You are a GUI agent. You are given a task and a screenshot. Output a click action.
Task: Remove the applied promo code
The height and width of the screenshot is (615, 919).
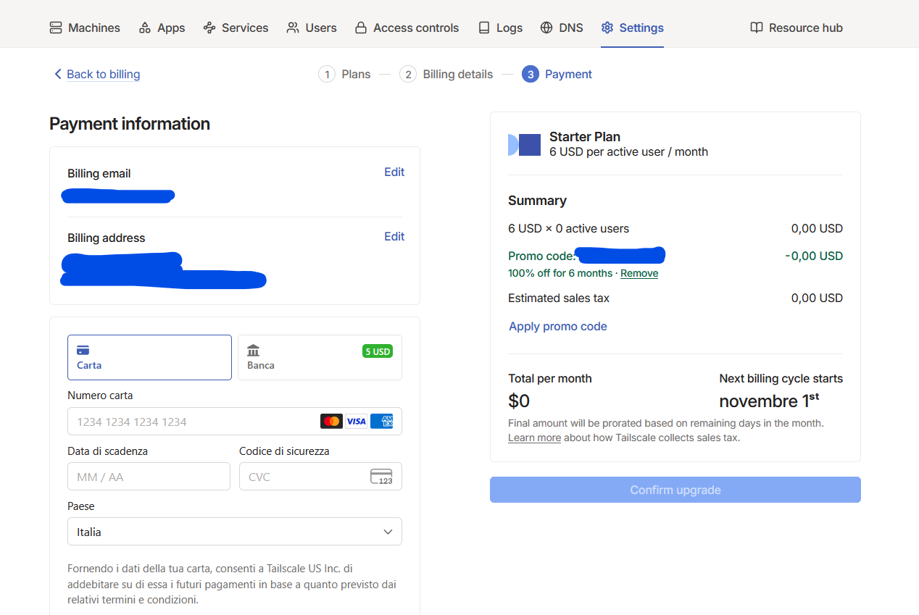(639, 273)
